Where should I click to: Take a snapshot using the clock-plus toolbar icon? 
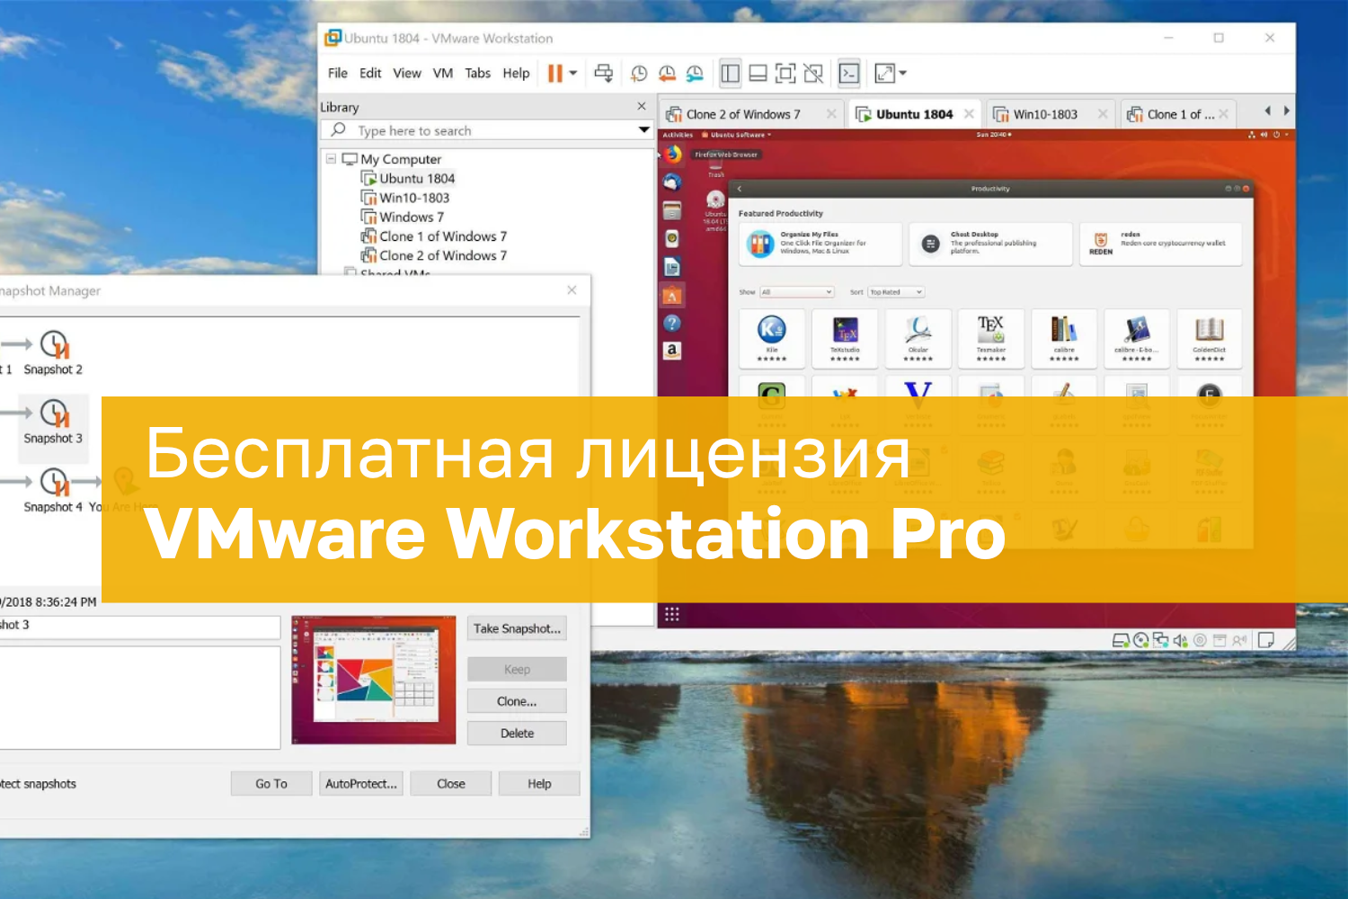tap(637, 74)
